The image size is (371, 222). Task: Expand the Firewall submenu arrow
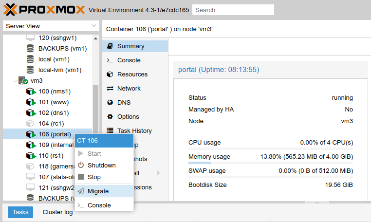[159, 173]
